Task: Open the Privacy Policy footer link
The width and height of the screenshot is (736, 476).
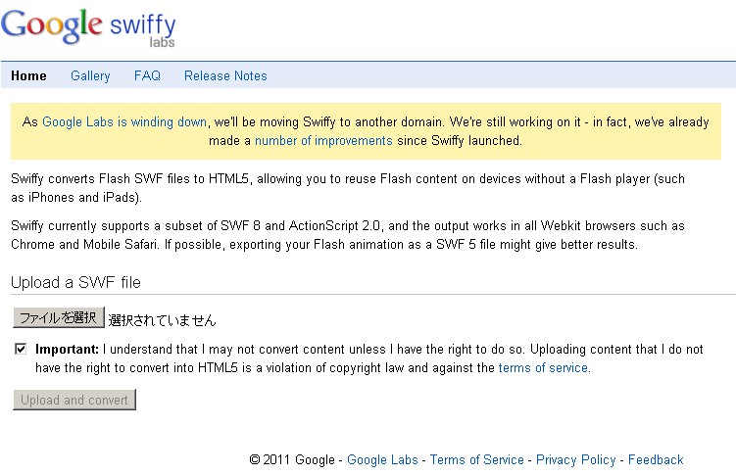Action: (575, 459)
